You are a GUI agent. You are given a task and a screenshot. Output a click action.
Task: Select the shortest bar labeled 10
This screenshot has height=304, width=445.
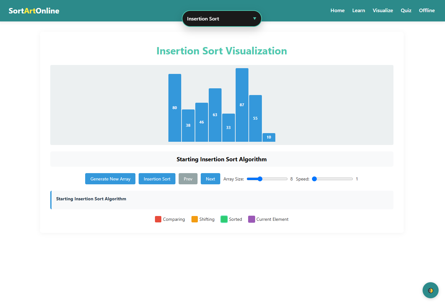[x=269, y=137]
